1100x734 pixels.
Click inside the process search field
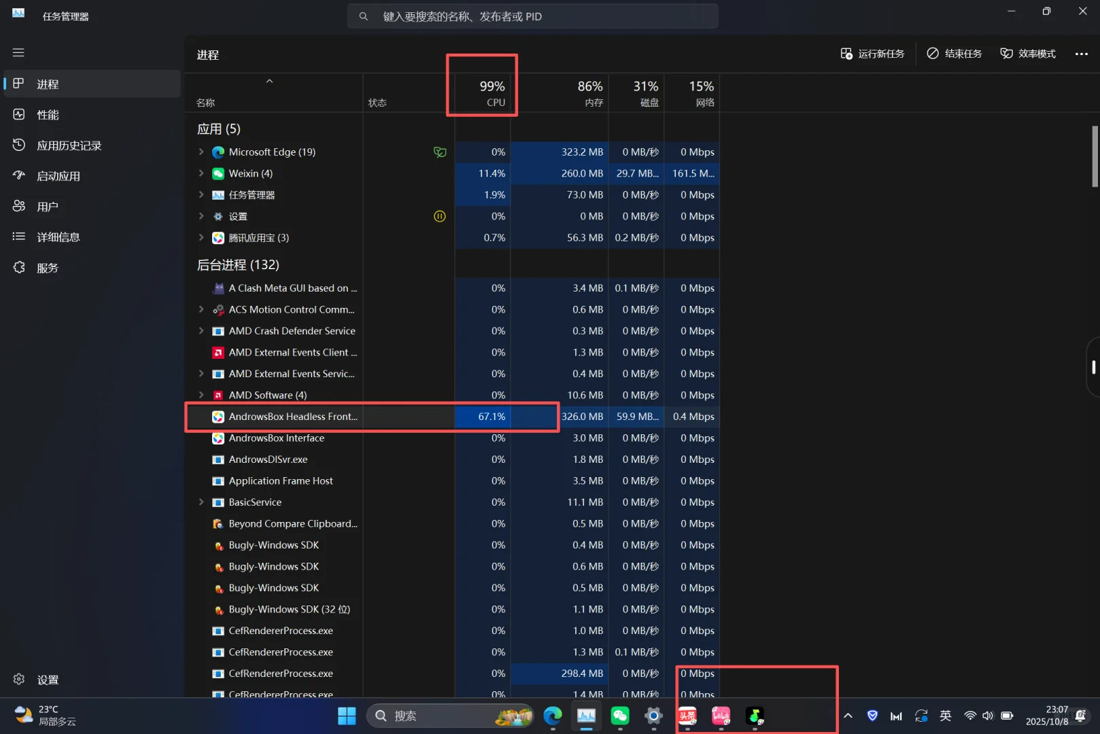point(532,16)
